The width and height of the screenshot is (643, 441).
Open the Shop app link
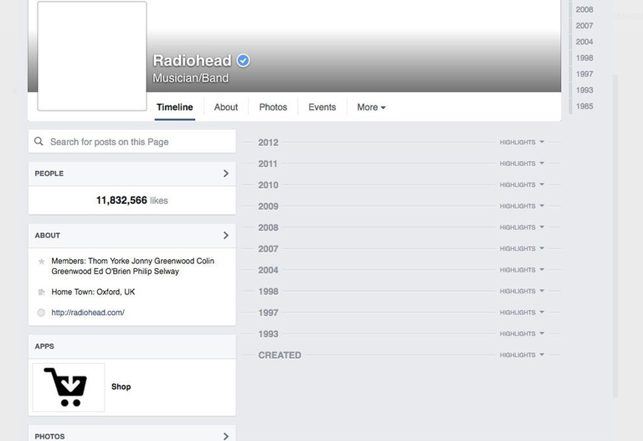click(x=121, y=387)
